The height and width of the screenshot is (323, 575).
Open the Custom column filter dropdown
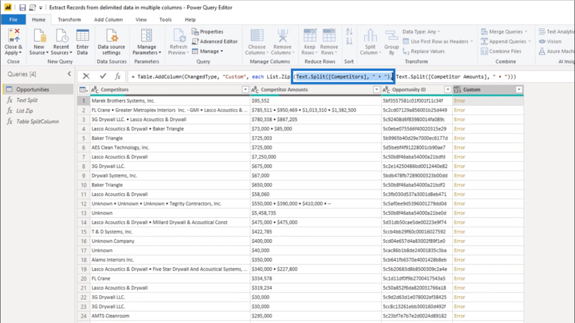point(519,90)
